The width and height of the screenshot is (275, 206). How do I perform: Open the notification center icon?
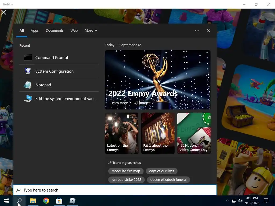(x=266, y=201)
